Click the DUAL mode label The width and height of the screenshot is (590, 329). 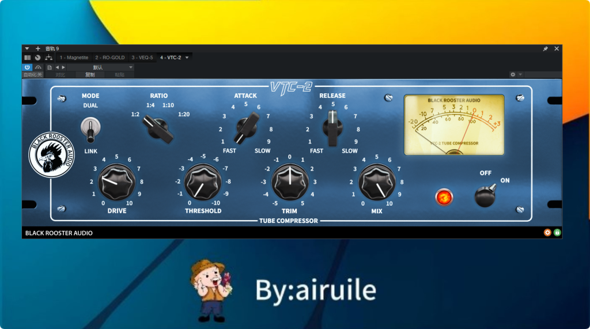click(90, 105)
